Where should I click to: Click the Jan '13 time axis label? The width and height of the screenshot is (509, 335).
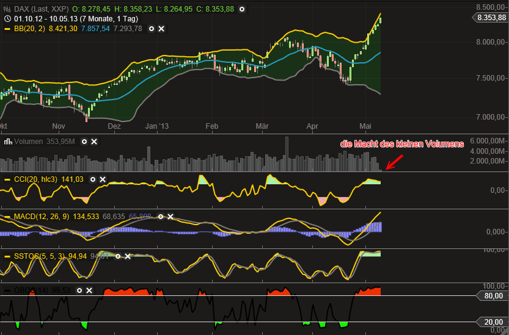pos(157,126)
